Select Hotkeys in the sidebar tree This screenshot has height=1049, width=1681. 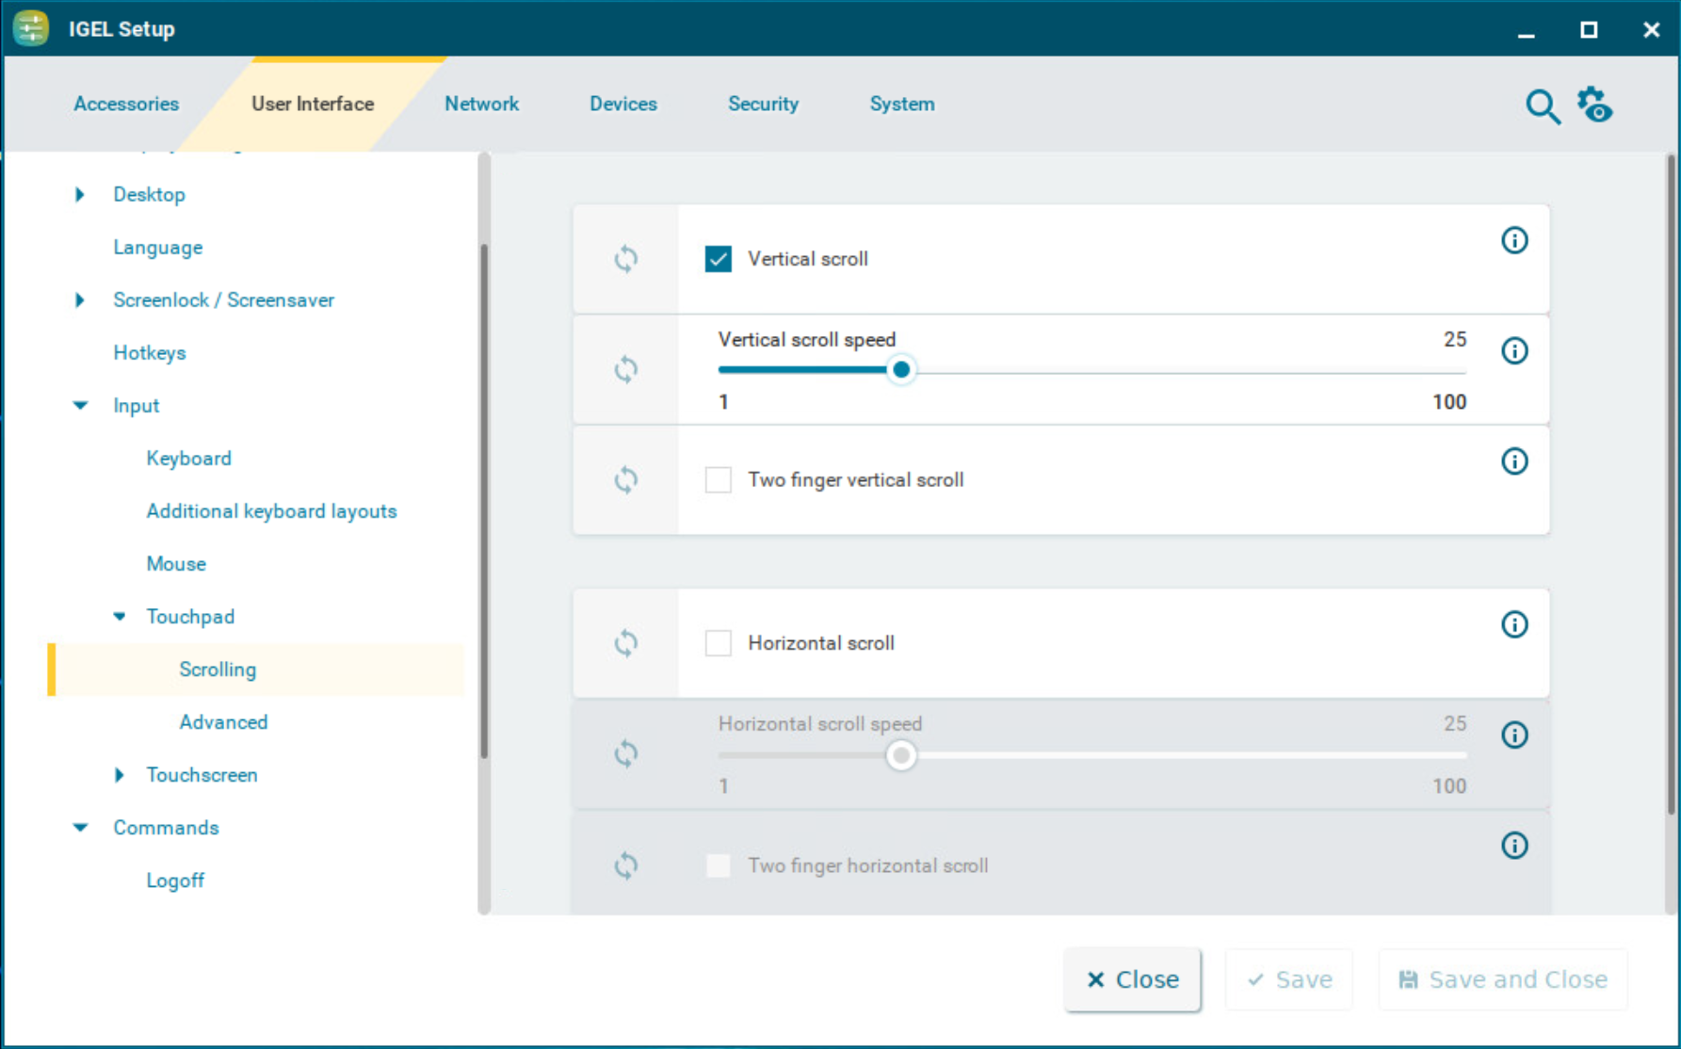coord(150,353)
